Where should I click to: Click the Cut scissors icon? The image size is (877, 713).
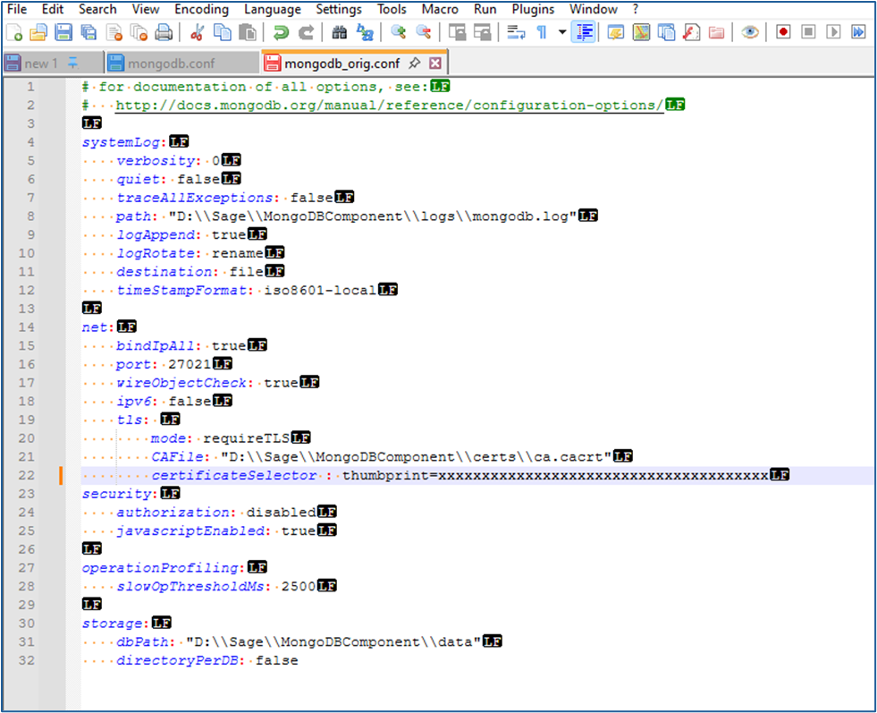coord(198,32)
